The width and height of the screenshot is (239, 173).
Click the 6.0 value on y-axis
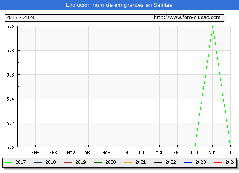pos(10,26)
